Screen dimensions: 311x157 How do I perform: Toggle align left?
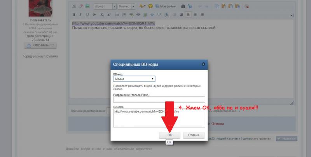[188, 14]
